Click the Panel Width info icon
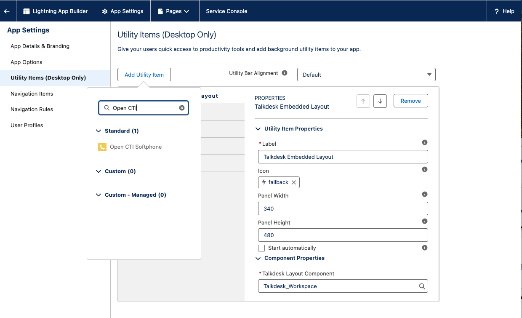 click(425, 194)
